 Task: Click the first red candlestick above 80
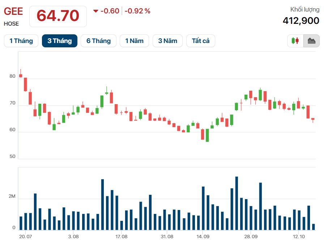coord(21,76)
